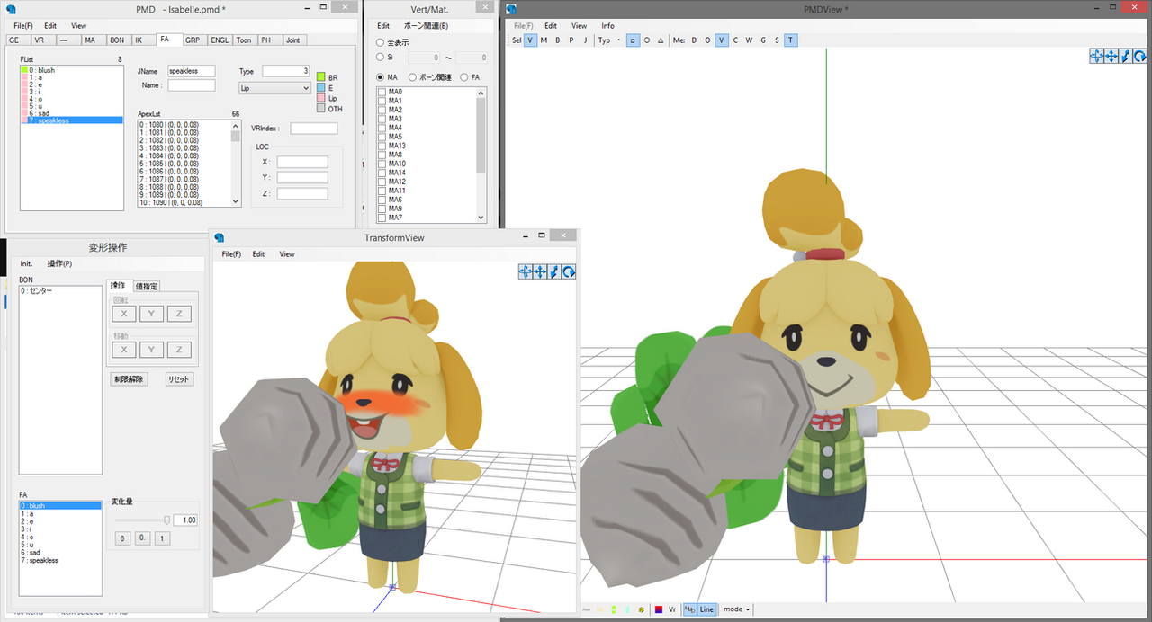
Task: Open the 操作(P) menu in 変形操作 window
Action: click(59, 263)
